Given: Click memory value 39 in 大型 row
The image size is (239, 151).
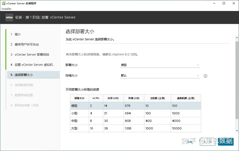Looking at the screenshot, I should pos(106,128).
